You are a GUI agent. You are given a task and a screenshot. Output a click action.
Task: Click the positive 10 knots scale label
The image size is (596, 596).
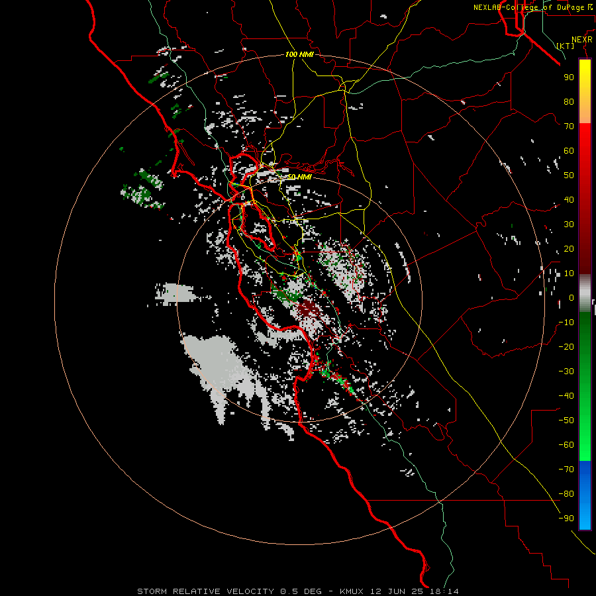pyautogui.click(x=569, y=273)
